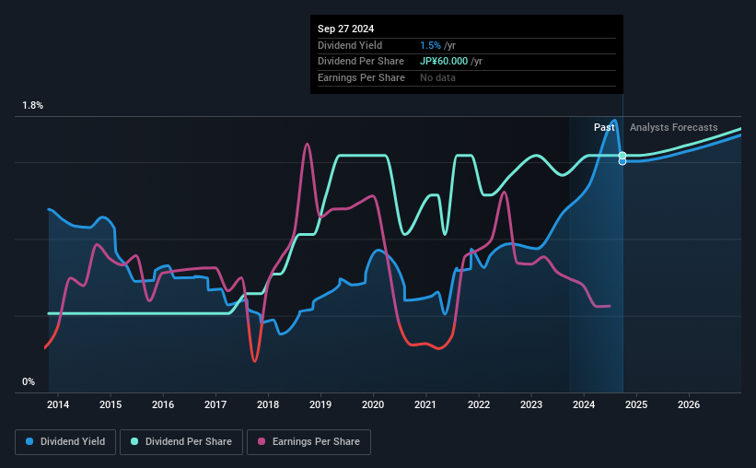The width and height of the screenshot is (756, 468).
Task: Click the blue Dividend Yield legend dot
Action: point(29,441)
